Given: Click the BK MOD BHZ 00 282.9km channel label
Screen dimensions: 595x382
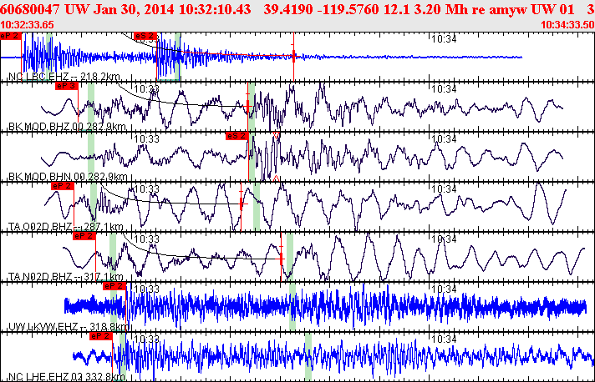Looking at the screenshot, I should [x=67, y=127].
